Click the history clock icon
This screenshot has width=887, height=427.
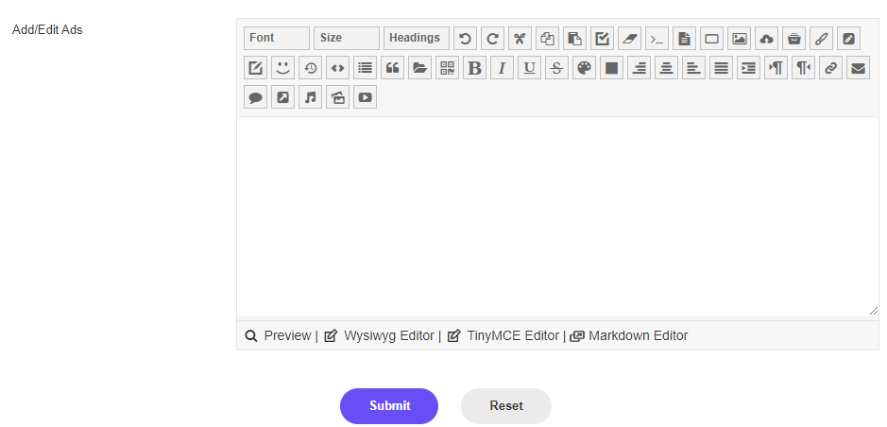(x=311, y=68)
